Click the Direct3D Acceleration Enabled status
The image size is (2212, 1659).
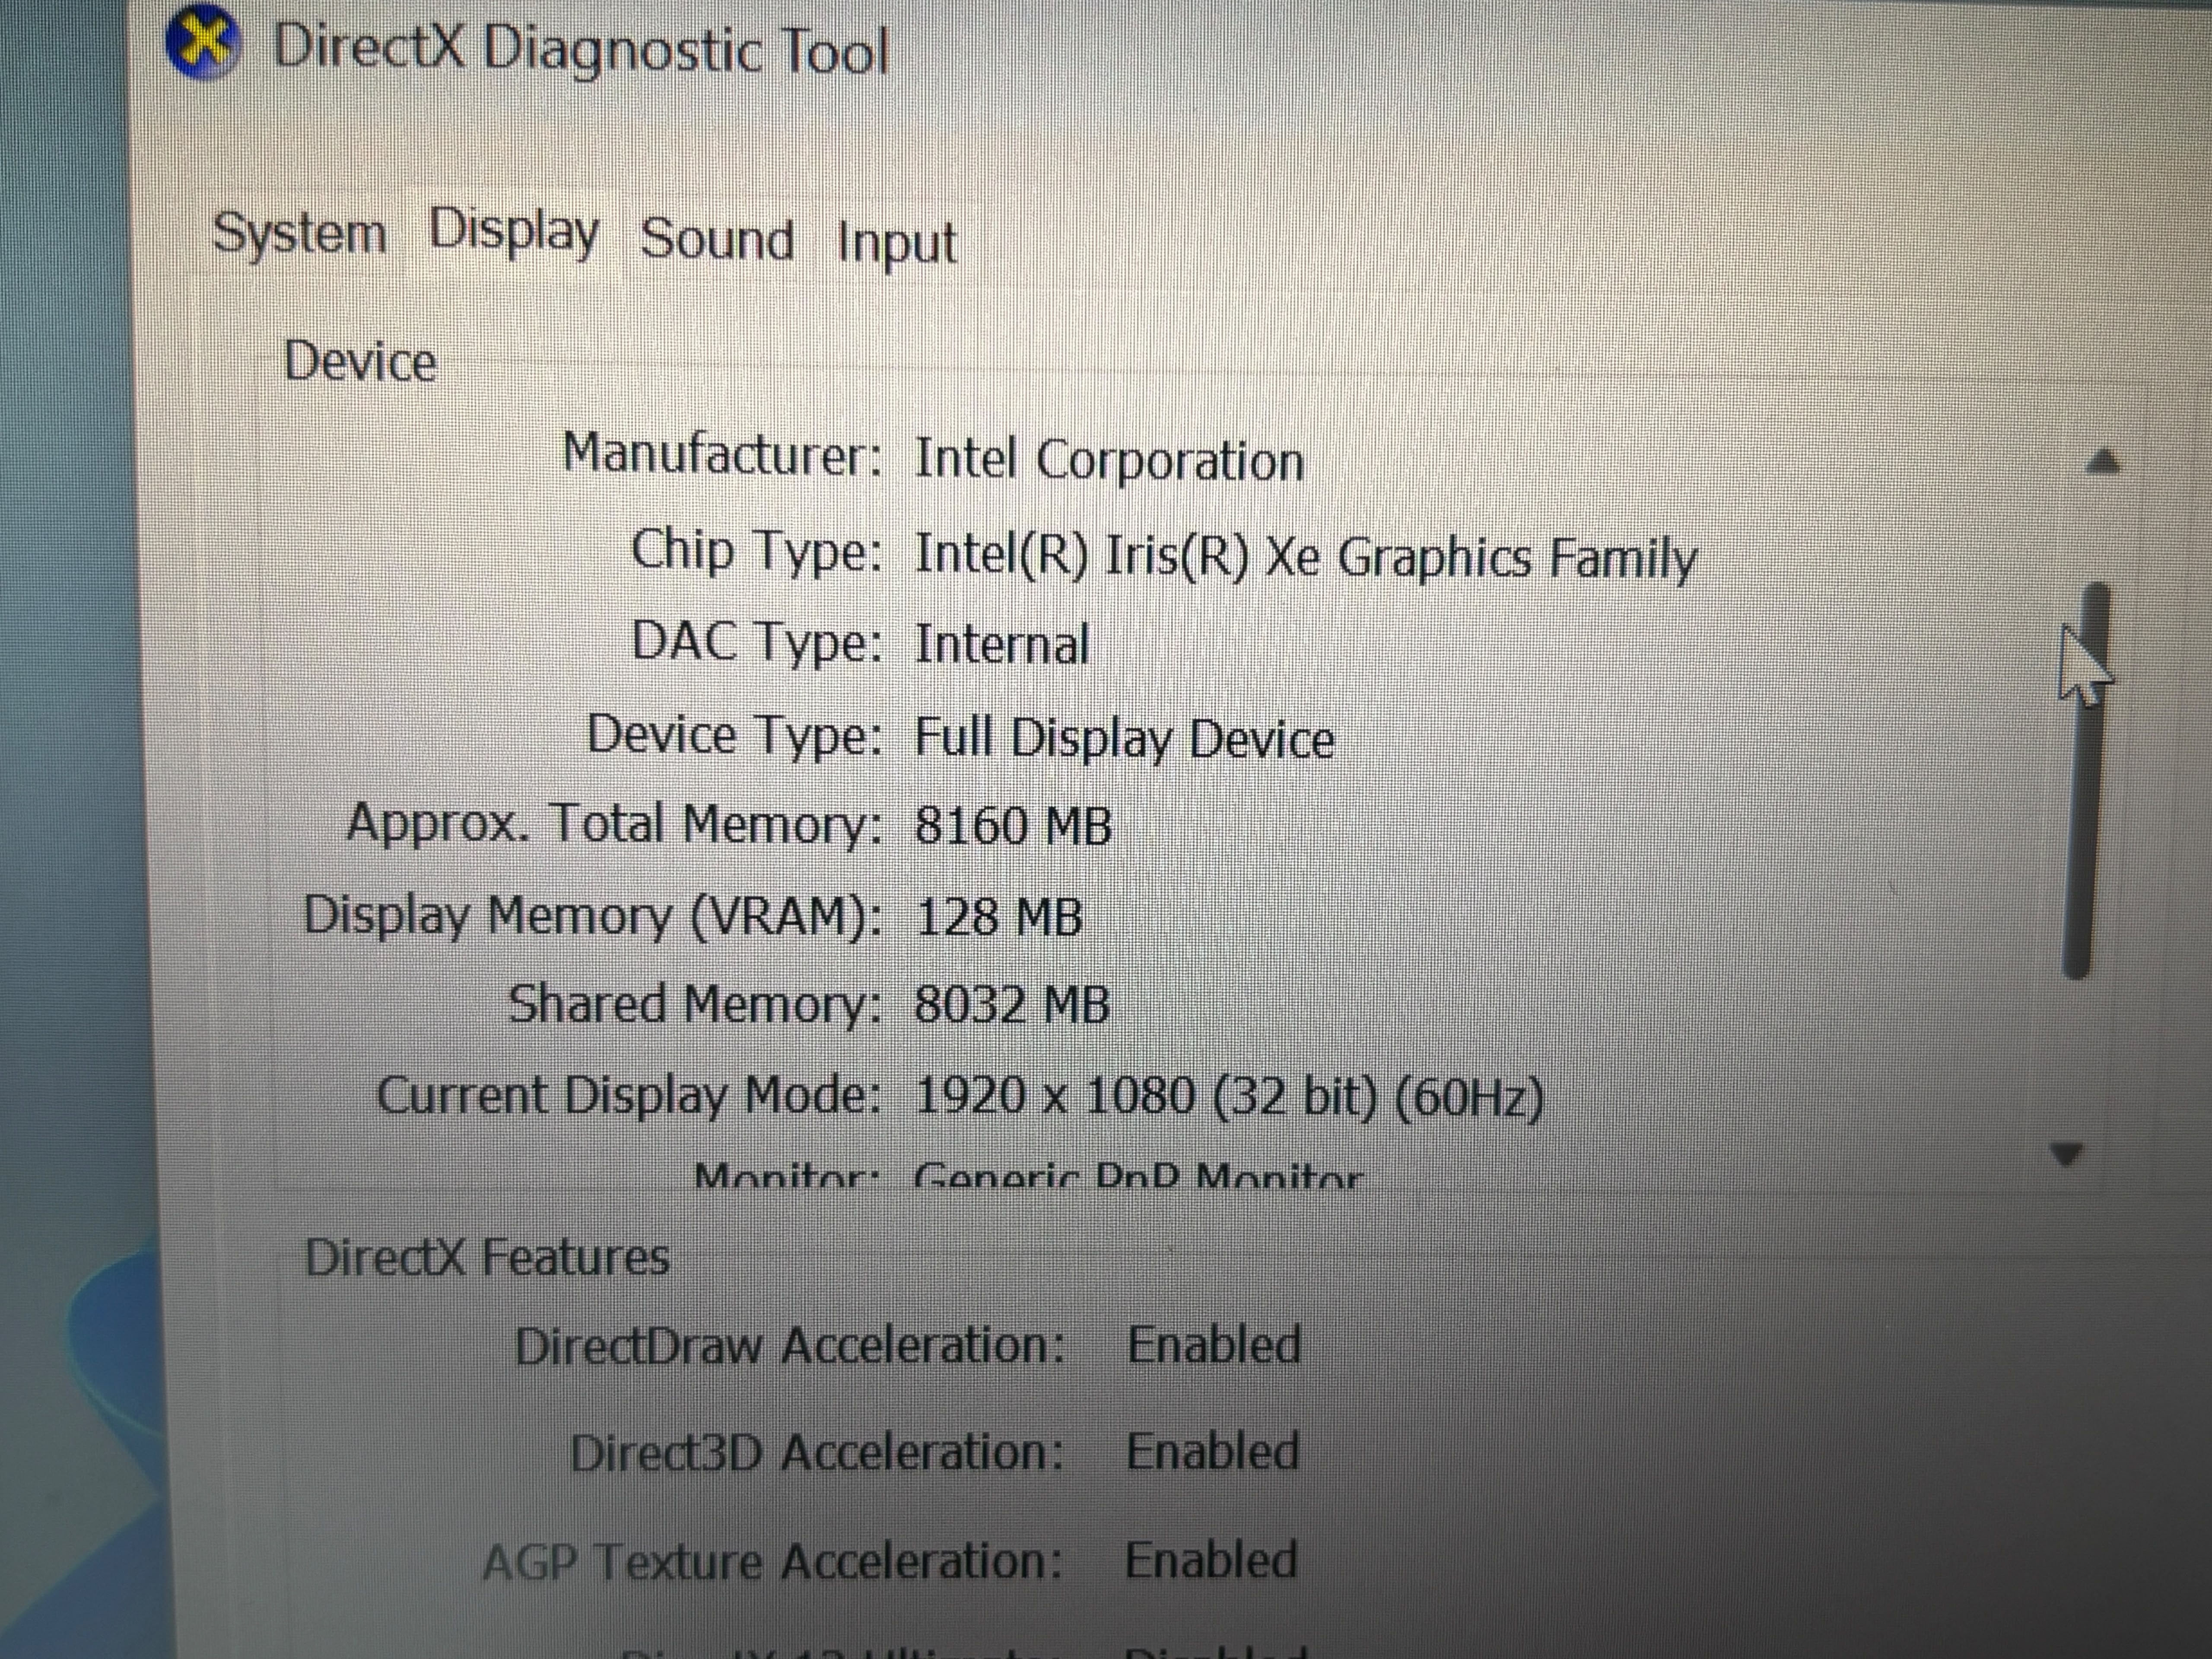pos(1212,1452)
